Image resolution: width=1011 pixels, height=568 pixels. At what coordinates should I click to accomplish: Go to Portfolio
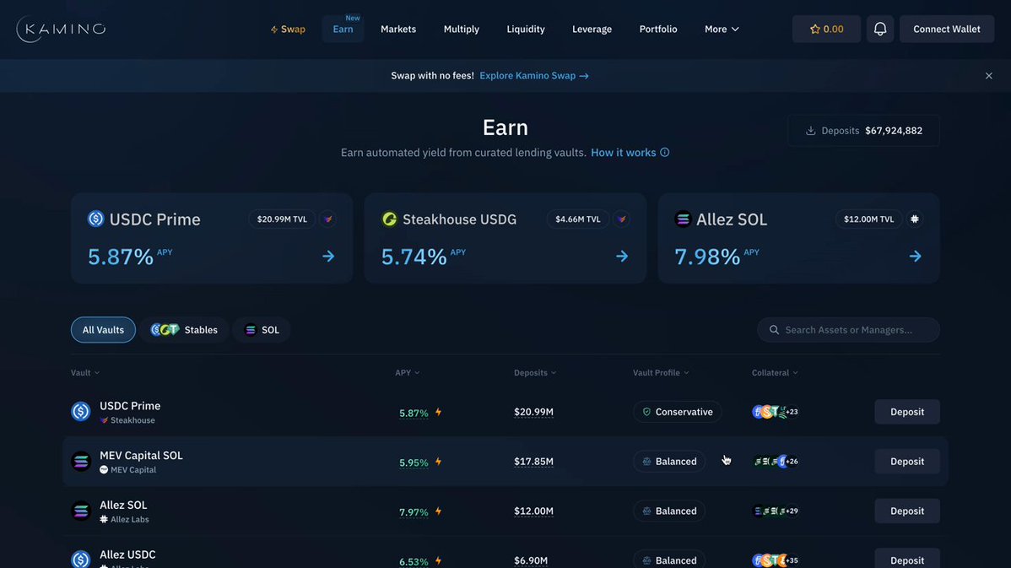click(x=658, y=29)
